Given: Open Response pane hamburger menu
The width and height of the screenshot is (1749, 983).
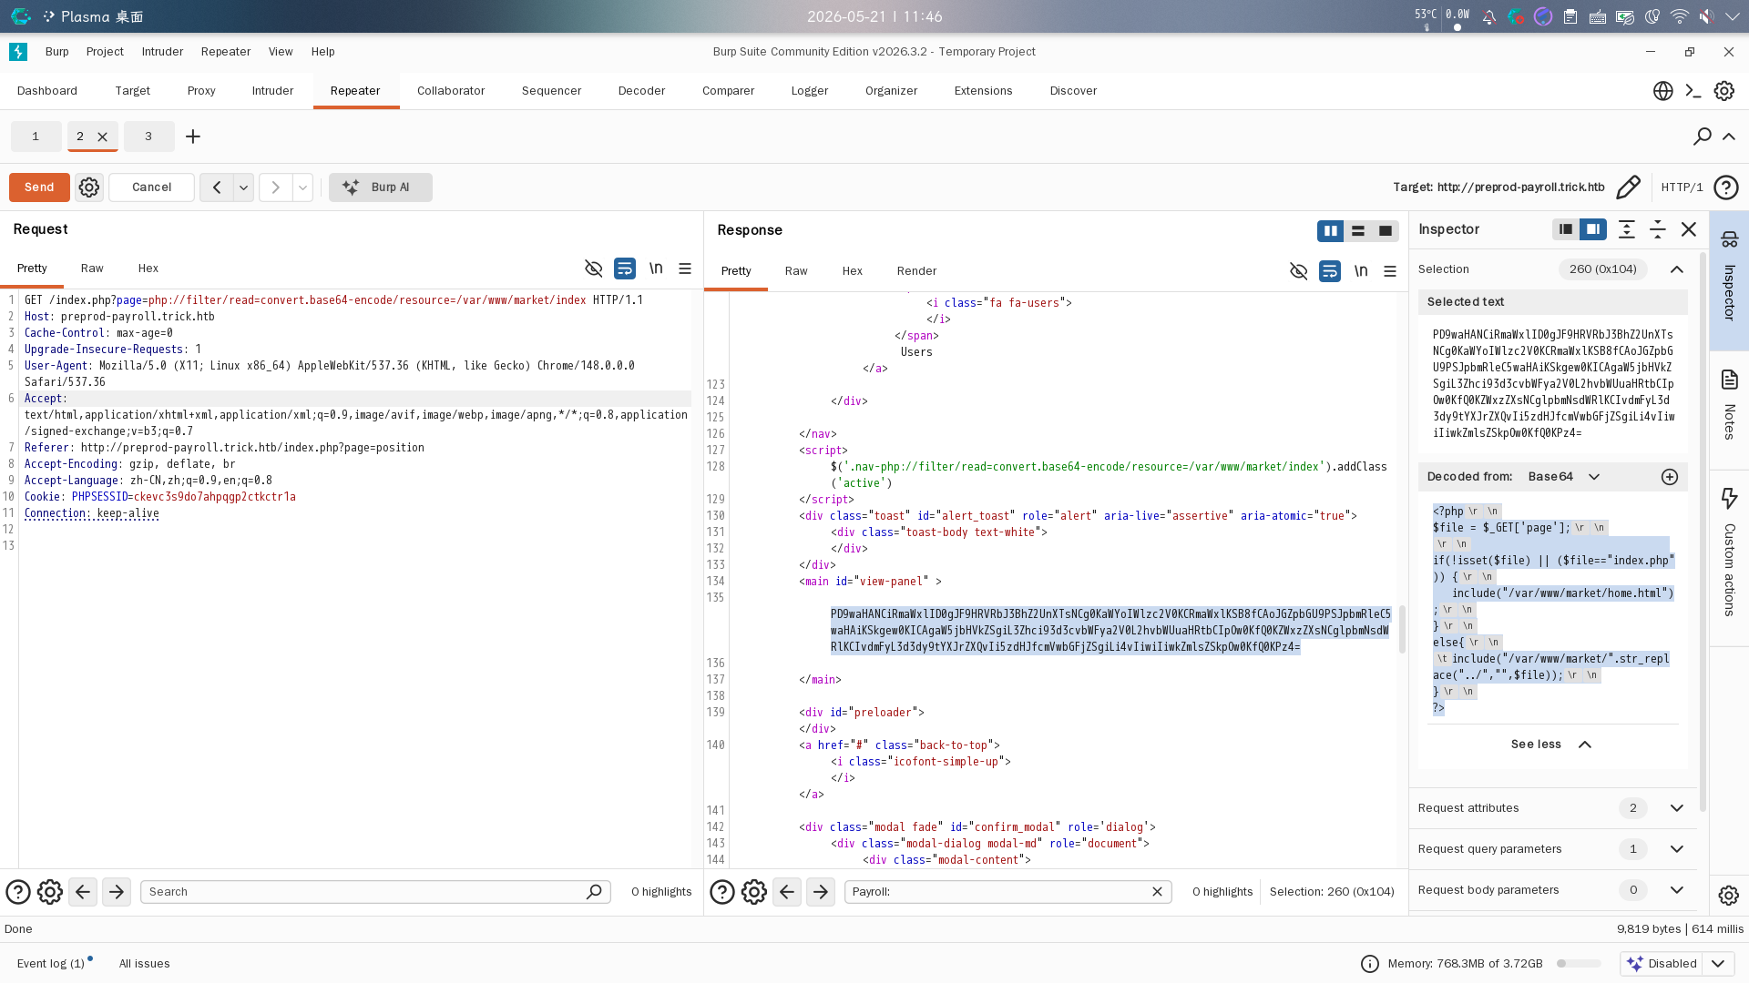Looking at the screenshot, I should pos(1390,271).
